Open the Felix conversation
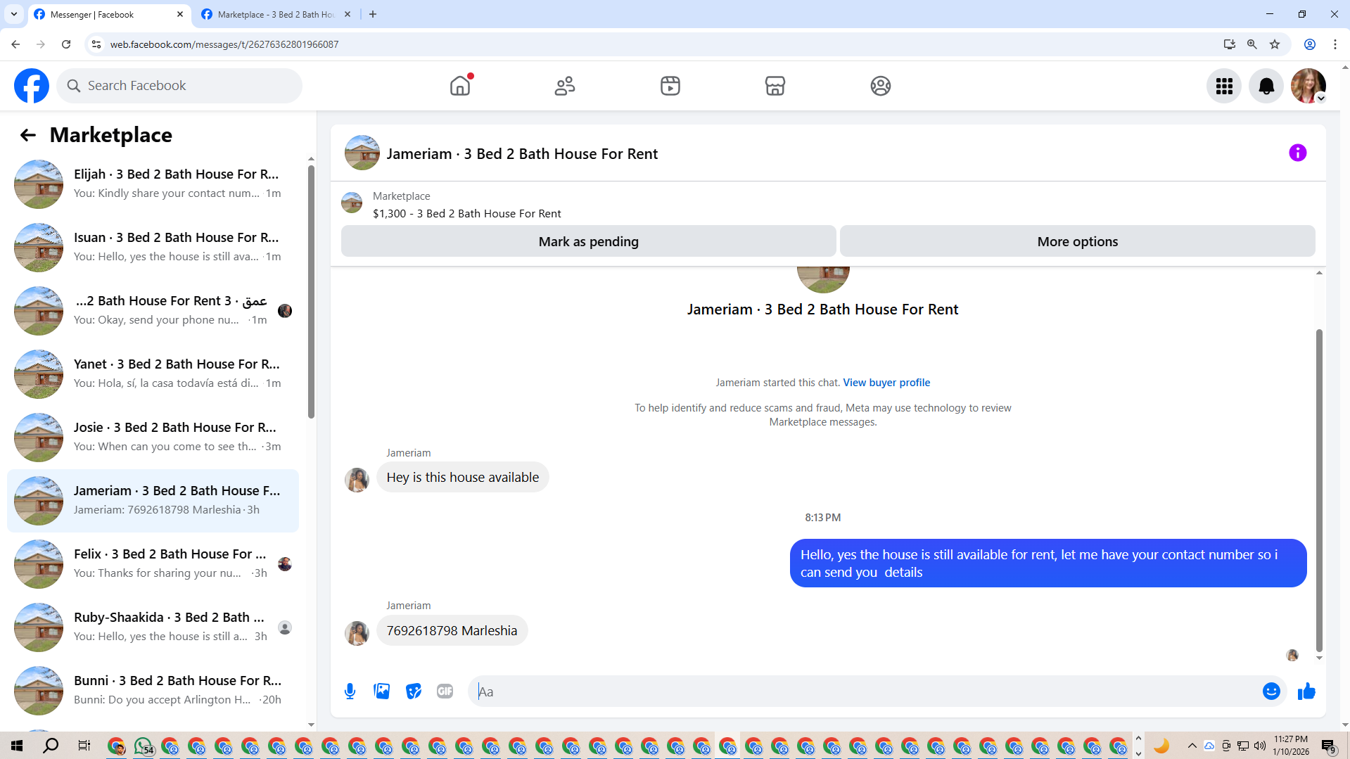Image resolution: width=1350 pixels, height=759 pixels. pos(153,564)
